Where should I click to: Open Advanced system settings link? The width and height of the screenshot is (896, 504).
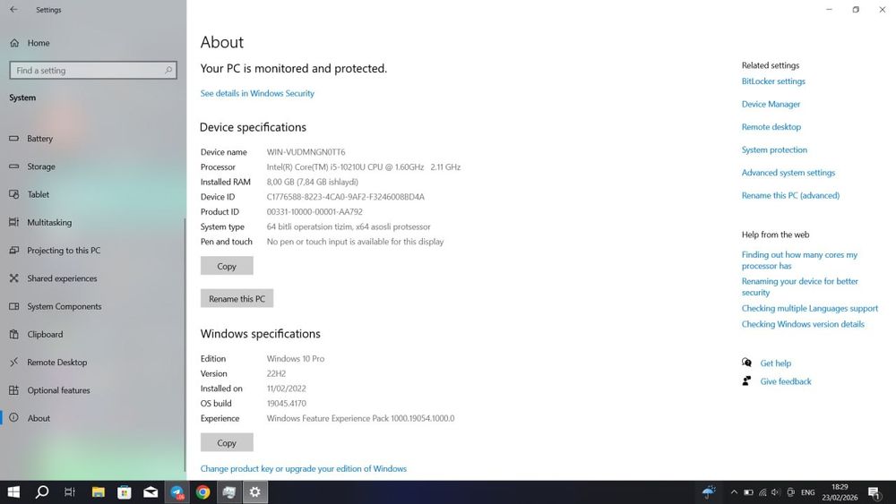point(788,173)
